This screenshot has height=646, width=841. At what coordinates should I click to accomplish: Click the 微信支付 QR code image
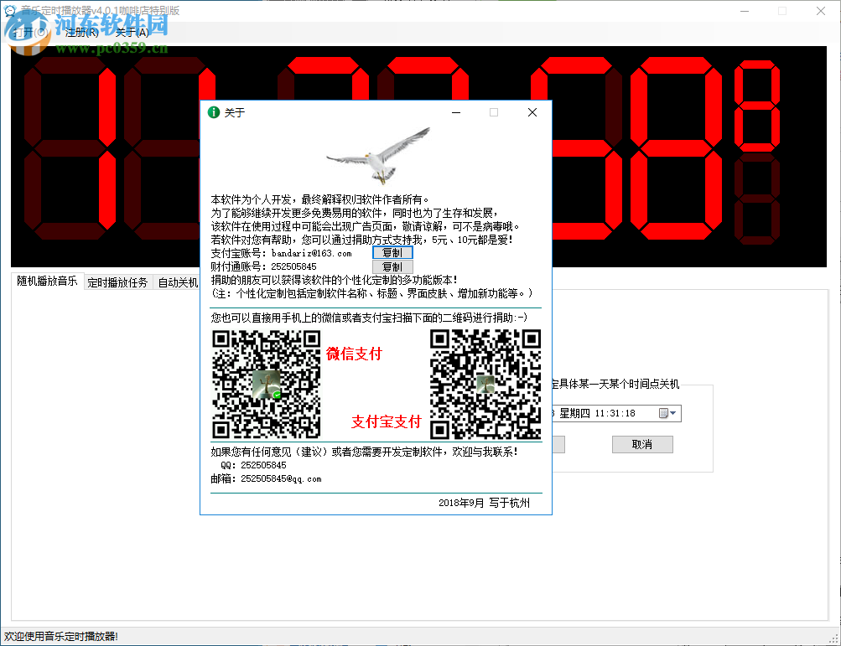[266, 384]
